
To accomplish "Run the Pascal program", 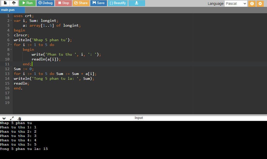I will tap(27, 3).
